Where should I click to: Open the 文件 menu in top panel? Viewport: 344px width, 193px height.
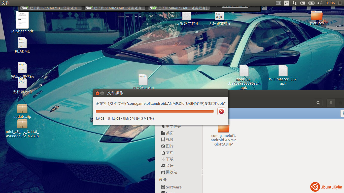(6, 3)
